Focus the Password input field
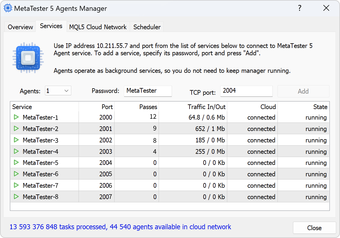The image size is (340, 238). 148,91
